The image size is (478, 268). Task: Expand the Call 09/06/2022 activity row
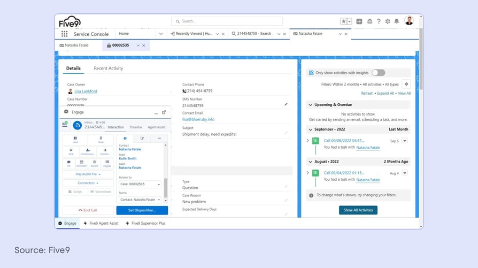coord(307,141)
